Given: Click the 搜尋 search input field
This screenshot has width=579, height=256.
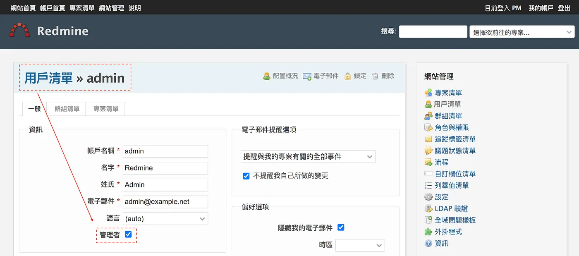Looking at the screenshot, I should 433,32.
